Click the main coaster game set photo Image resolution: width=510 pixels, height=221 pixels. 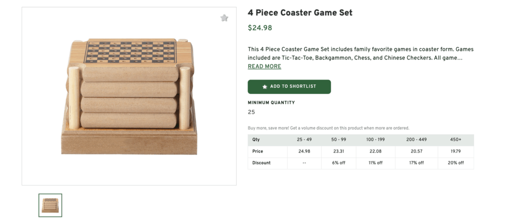[x=129, y=96]
